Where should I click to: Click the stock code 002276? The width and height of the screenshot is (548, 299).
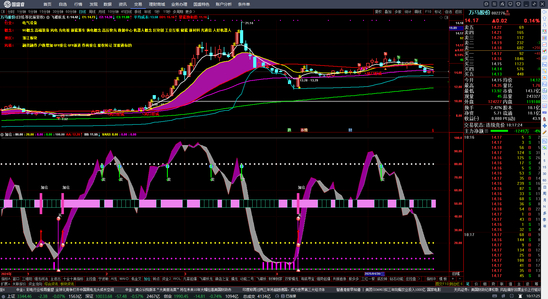498,13
